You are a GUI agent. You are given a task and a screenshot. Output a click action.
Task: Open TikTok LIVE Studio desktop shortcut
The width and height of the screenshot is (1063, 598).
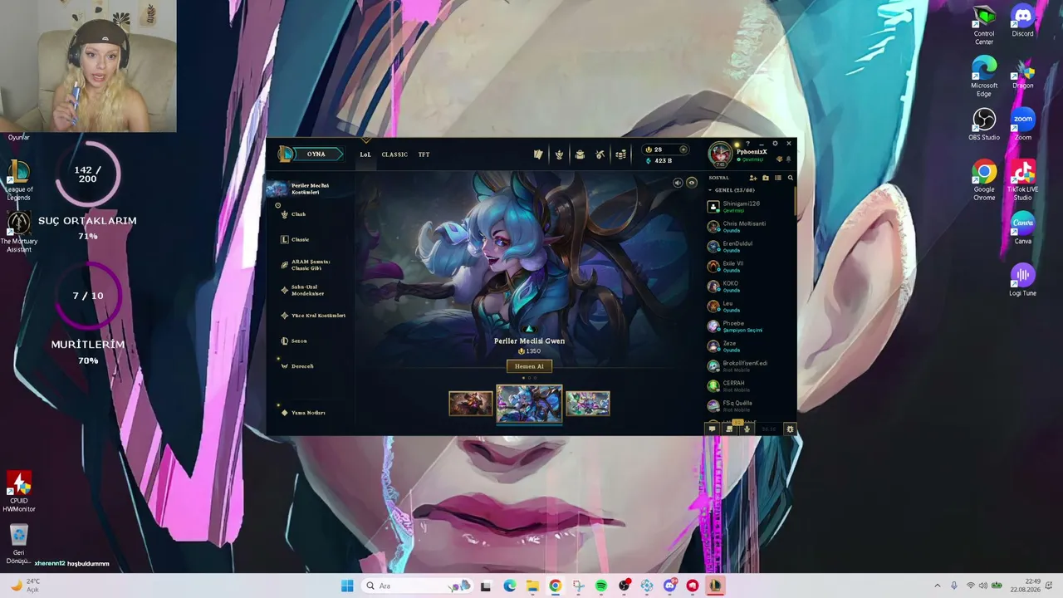tap(1022, 180)
